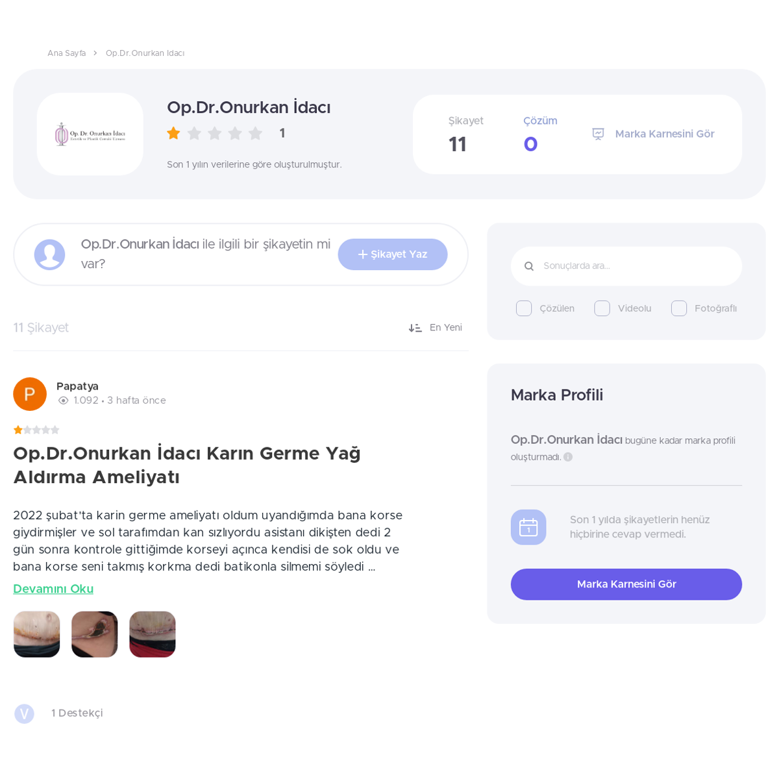Click Papatya's orange P avatar
779x779 pixels.
(x=30, y=394)
